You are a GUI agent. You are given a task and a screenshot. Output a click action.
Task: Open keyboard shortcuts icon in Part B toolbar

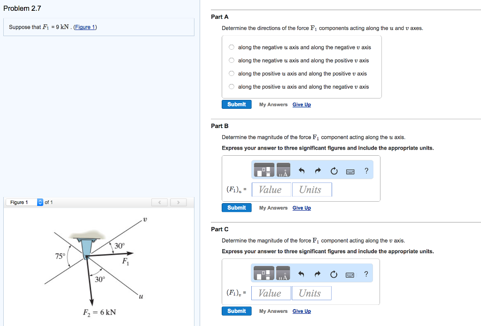point(350,171)
